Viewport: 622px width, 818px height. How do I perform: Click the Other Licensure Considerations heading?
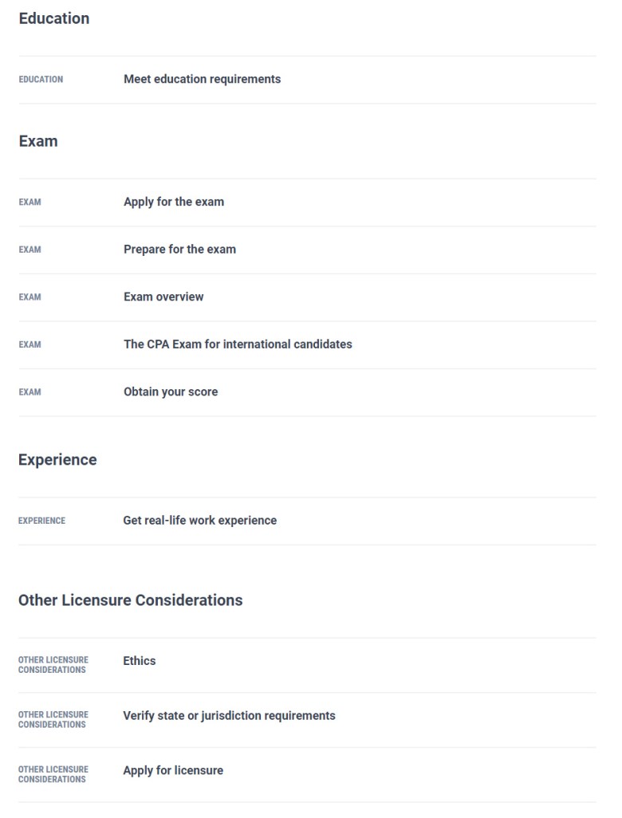(x=130, y=600)
